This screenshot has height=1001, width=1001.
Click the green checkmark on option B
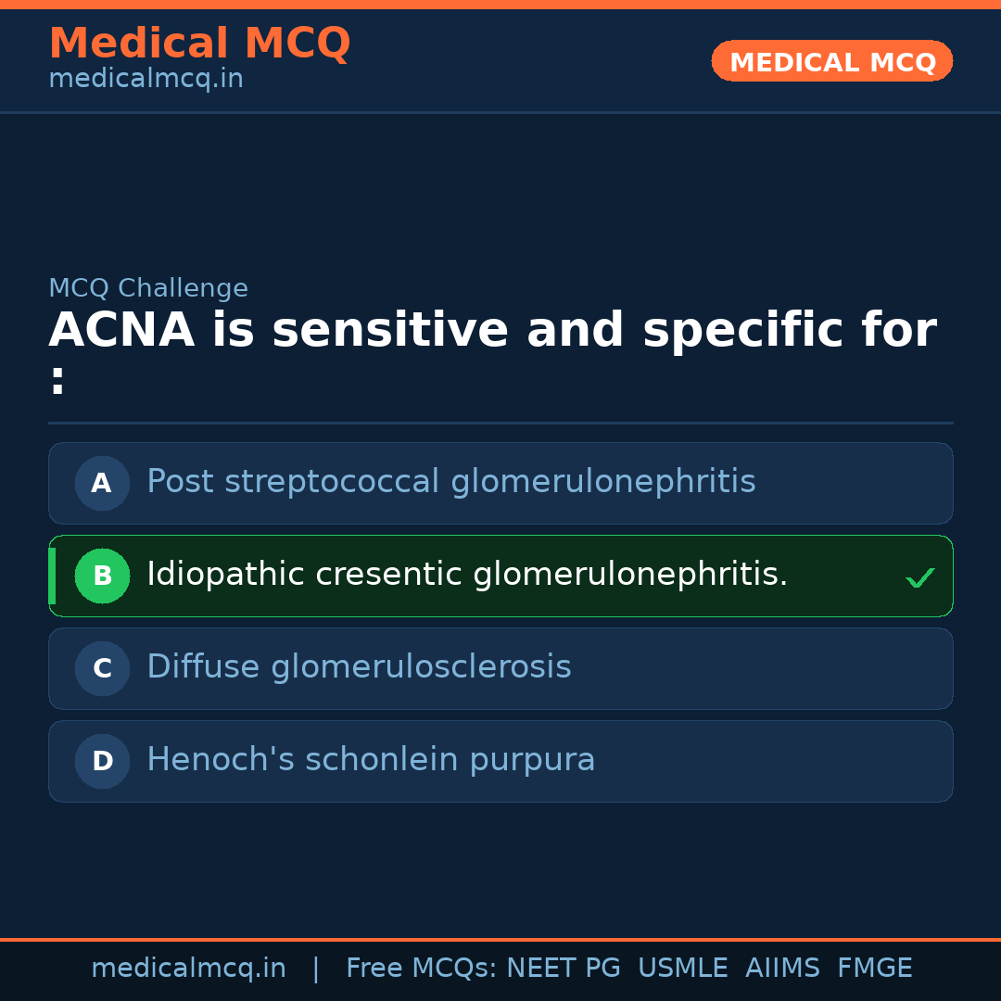click(919, 578)
